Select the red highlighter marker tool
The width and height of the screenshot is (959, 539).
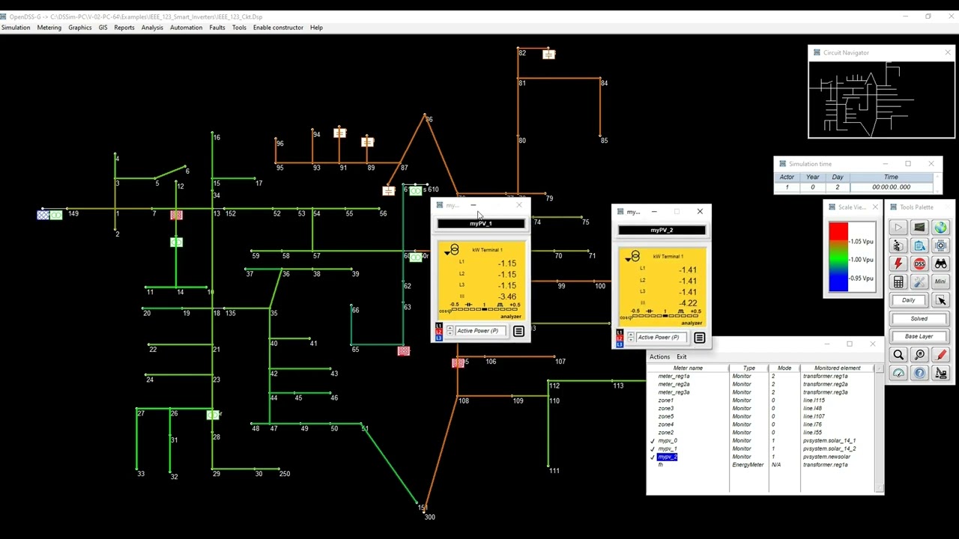(941, 355)
